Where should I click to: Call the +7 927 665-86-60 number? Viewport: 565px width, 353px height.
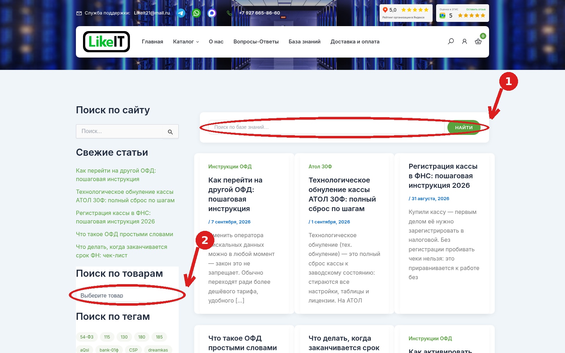point(260,13)
